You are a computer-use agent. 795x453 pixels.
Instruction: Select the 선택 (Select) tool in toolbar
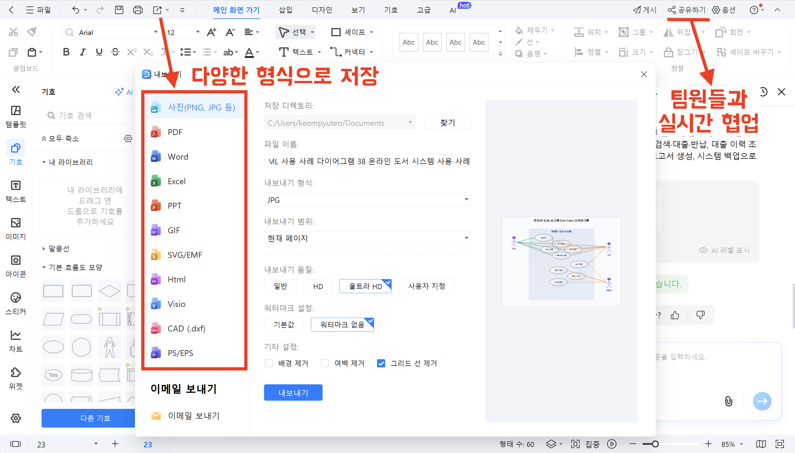[294, 32]
